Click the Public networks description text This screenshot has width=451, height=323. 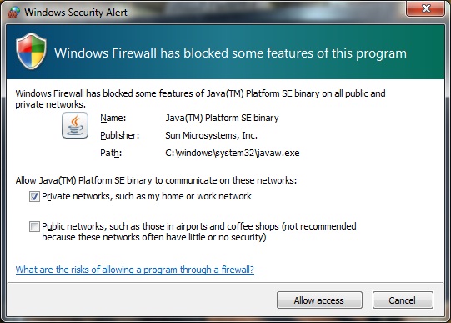click(199, 231)
